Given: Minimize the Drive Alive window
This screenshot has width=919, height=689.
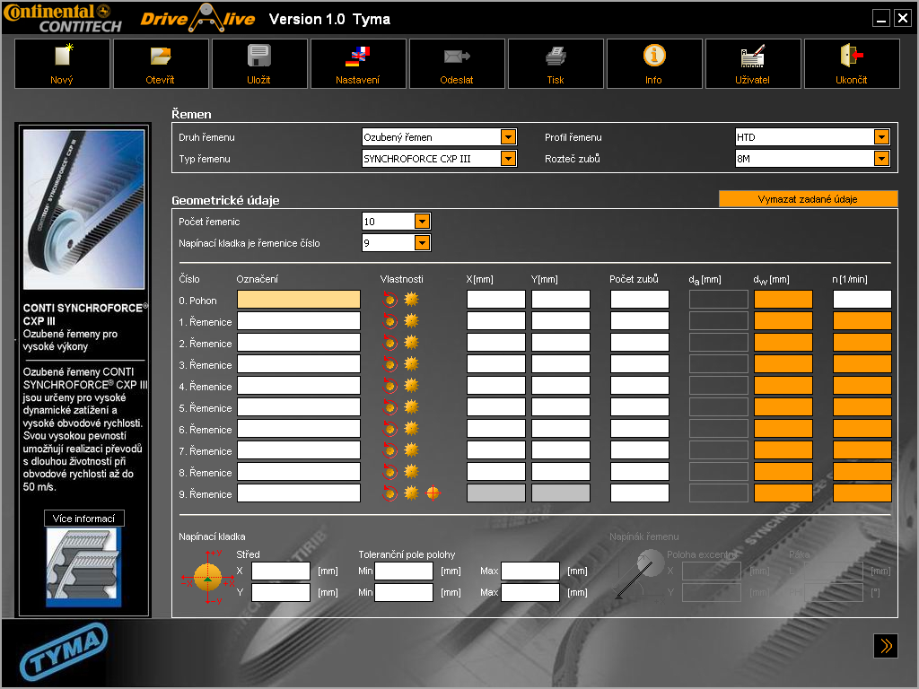Looking at the screenshot, I should pyautogui.click(x=881, y=19).
